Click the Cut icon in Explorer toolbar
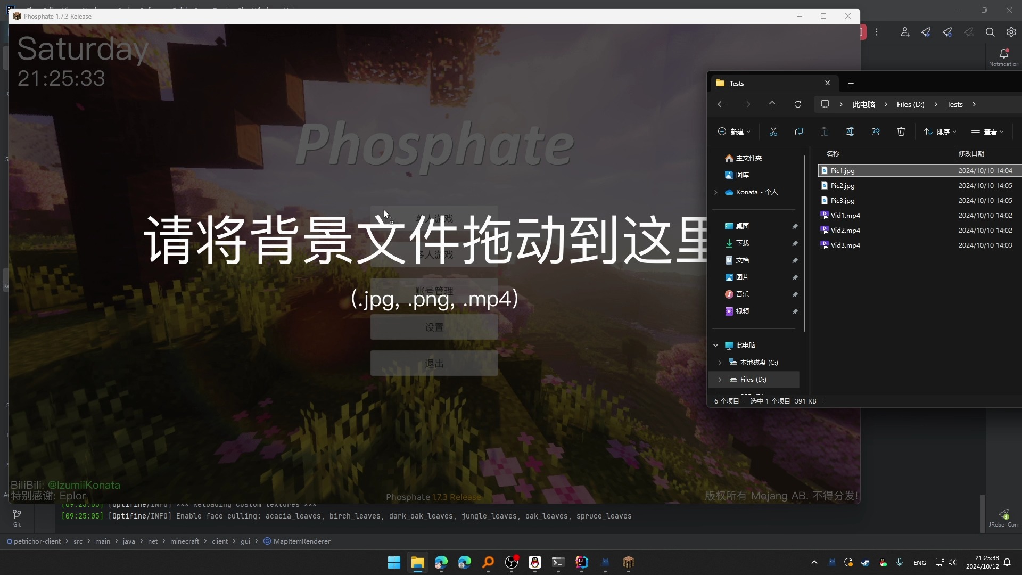Screen dimensions: 1022x575 pyautogui.click(x=773, y=132)
